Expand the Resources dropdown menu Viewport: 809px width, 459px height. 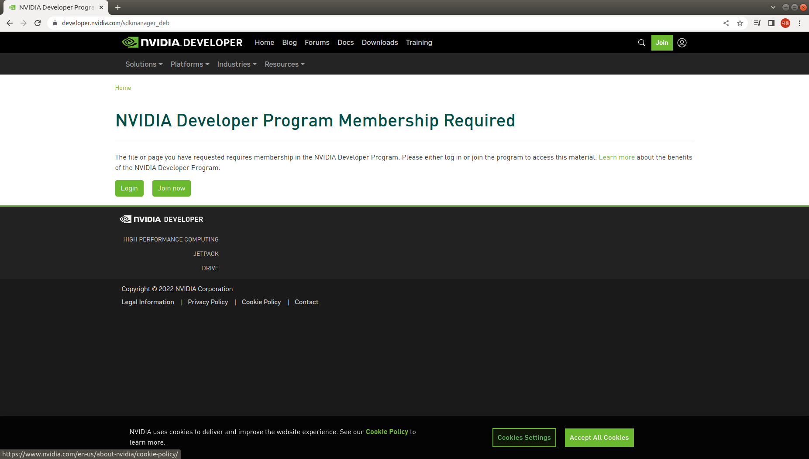[x=285, y=64]
